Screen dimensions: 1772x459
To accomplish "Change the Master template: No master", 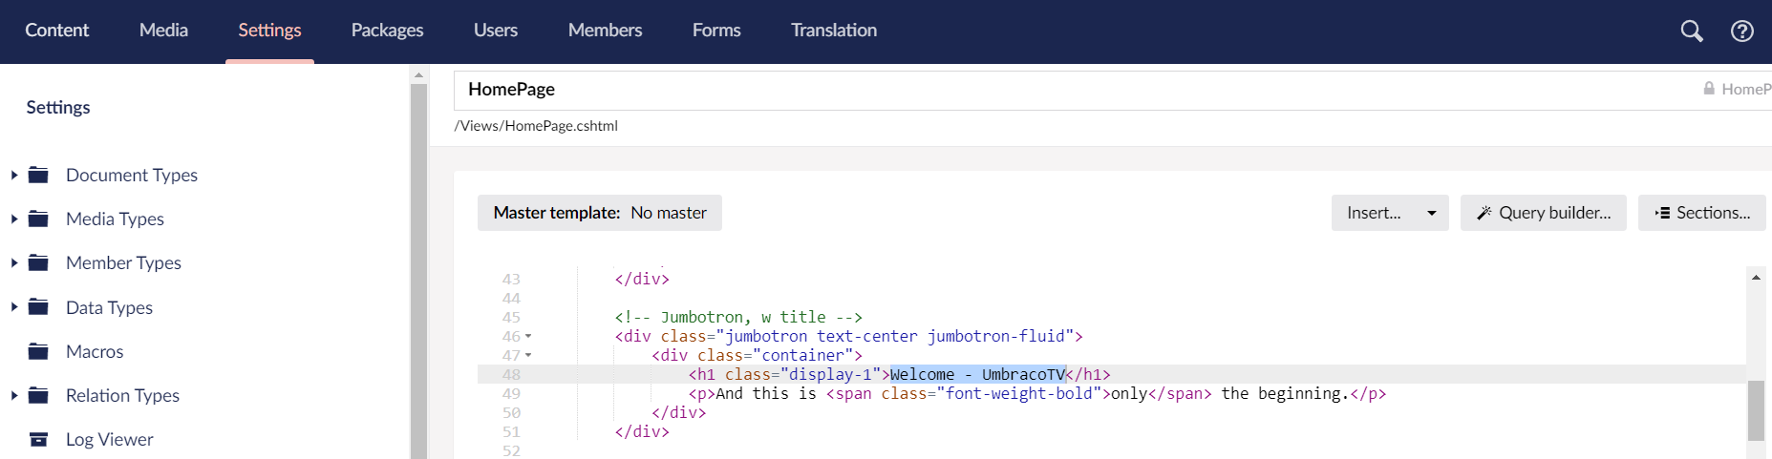I will click(x=600, y=213).
